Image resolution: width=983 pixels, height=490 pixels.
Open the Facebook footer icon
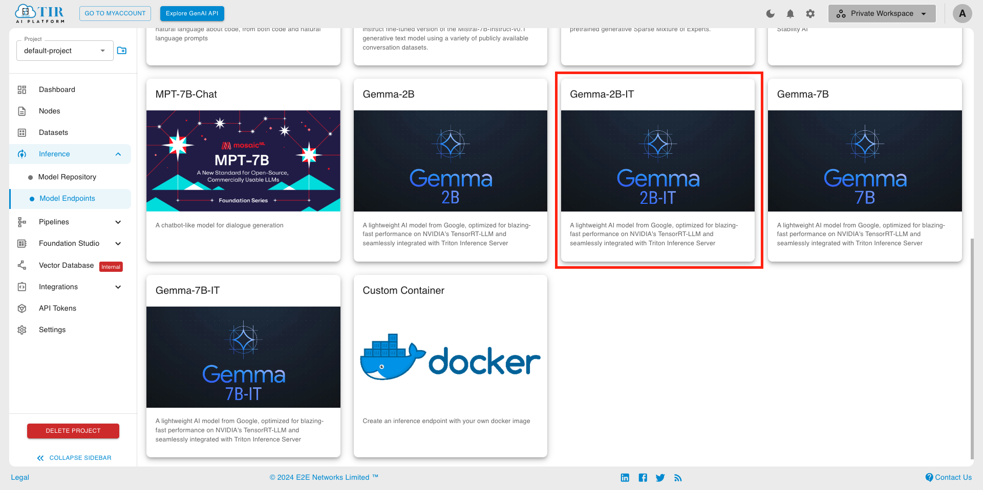[643, 478]
